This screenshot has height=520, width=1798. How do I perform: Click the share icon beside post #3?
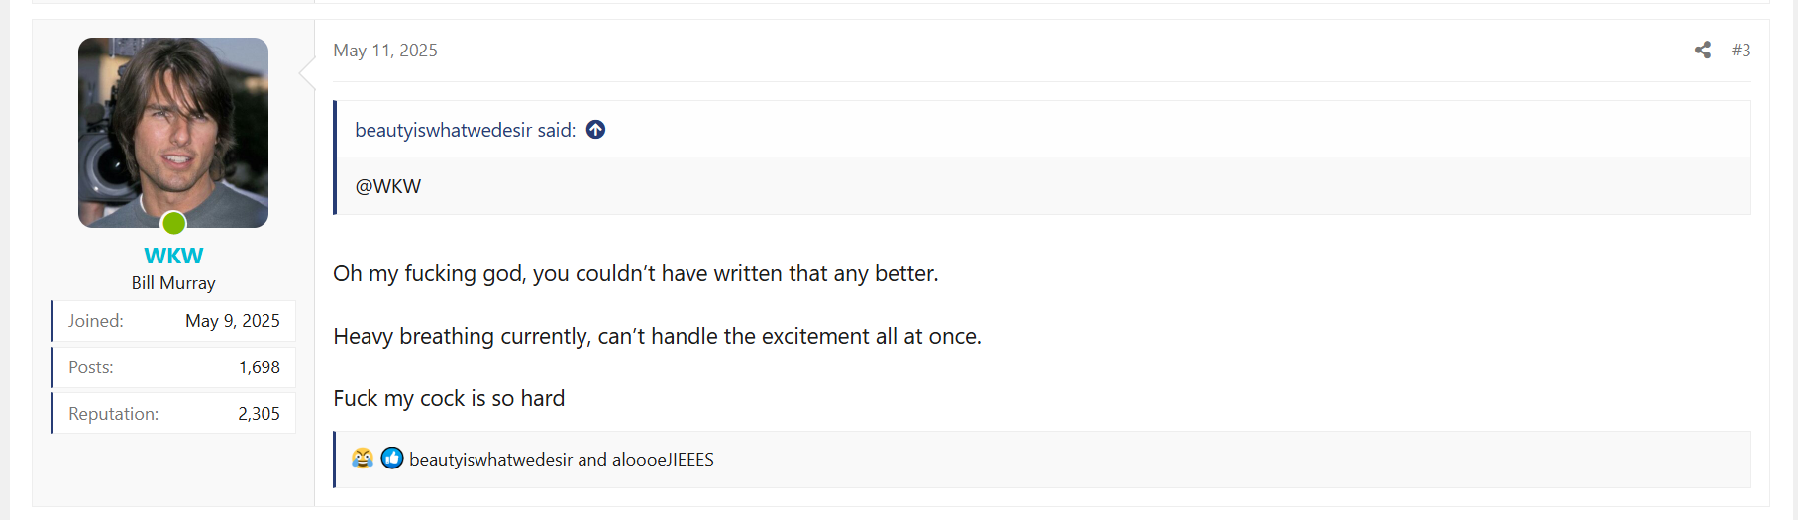1702,50
